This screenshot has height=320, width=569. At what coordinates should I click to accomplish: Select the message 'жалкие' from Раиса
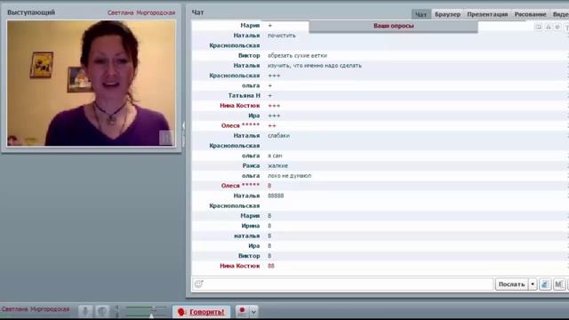point(277,166)
